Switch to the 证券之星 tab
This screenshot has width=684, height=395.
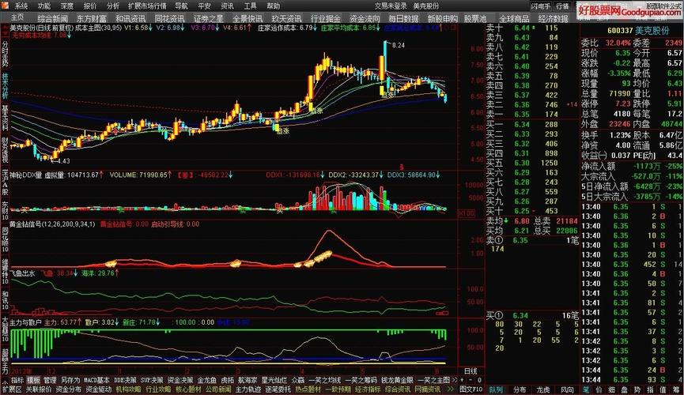[x=209, y=18]
